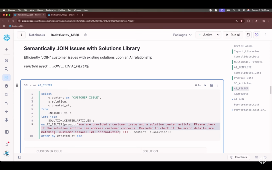272x170 pixels.
Task: Open the Profiles menu
Action: (62, 10)
